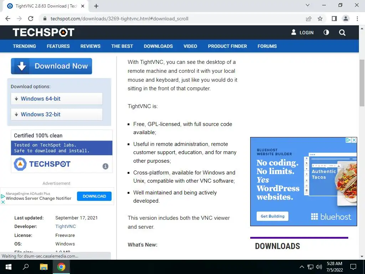This screenshot has height=274, width=365.
Task: Click DOWNLOAD button in ManageEngine ad
Action: 94,196
